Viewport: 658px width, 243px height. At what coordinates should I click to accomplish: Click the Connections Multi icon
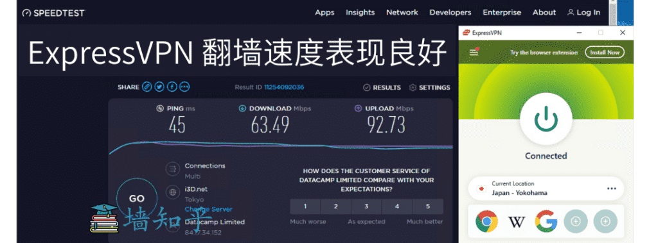click(172, 169)
